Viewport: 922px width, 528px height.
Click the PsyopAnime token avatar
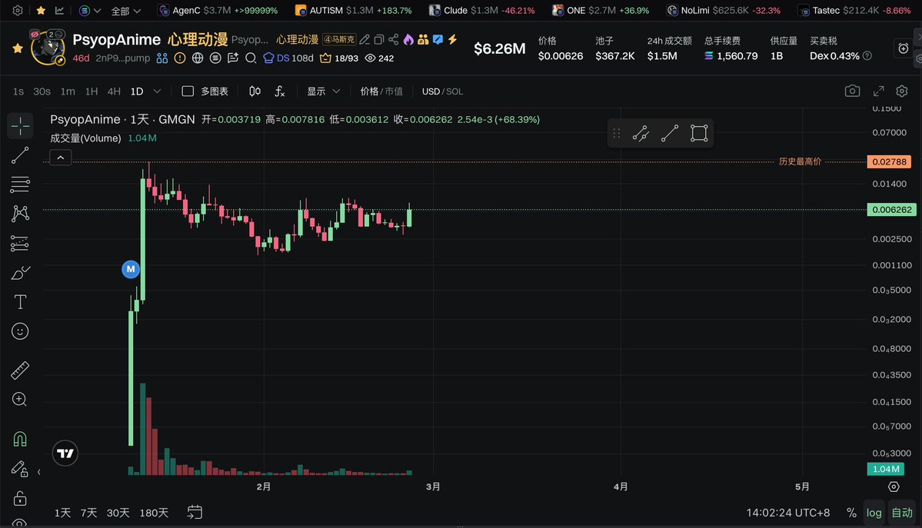[48, 48]
